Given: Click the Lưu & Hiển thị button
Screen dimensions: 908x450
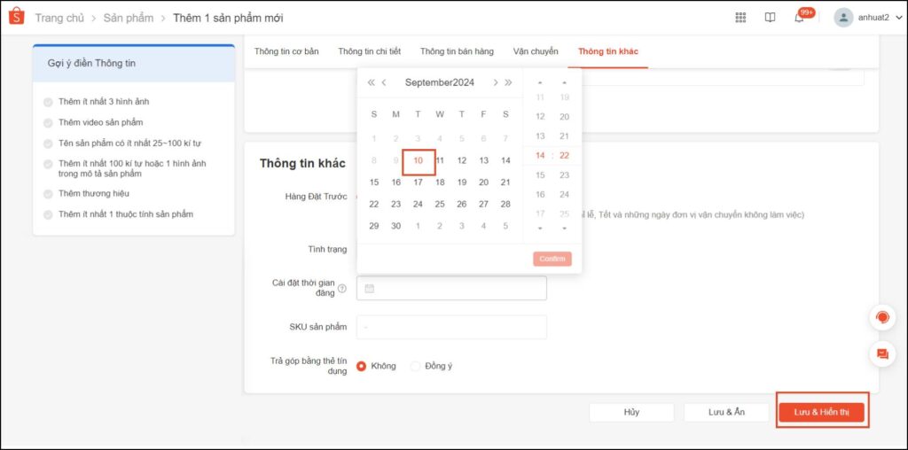Looking at the screenshot, I should coord(821,412).
